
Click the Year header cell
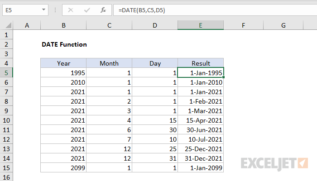tap(63, 63)
